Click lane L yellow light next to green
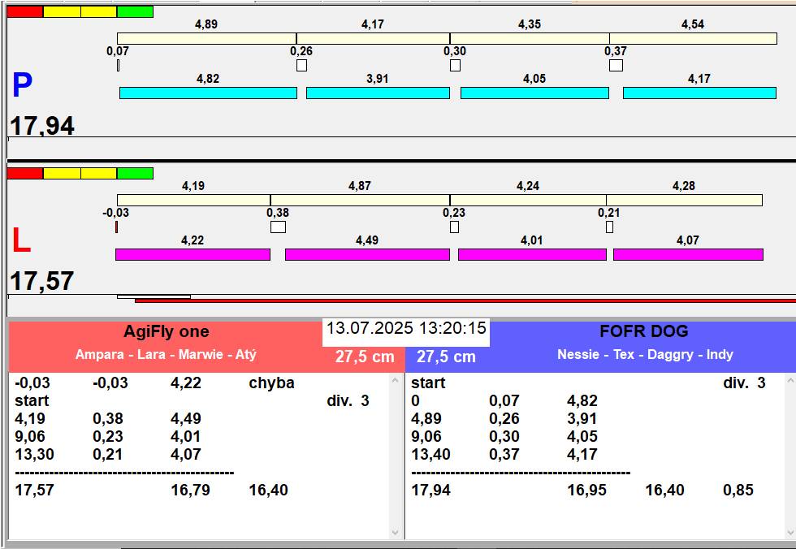 (x=98, y=174)
